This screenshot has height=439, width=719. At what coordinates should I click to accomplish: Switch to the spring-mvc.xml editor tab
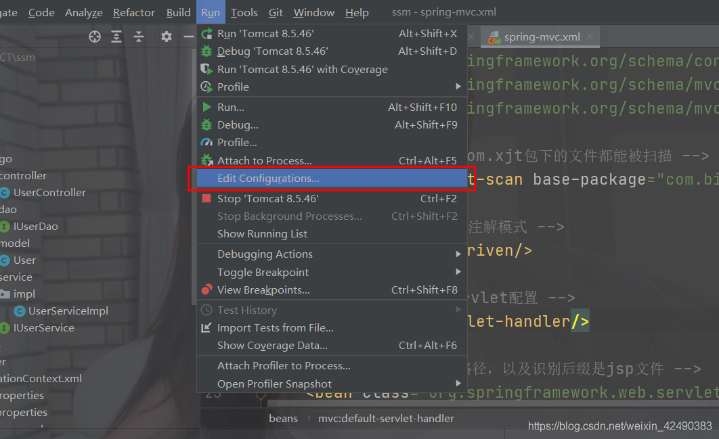[542, 37]
